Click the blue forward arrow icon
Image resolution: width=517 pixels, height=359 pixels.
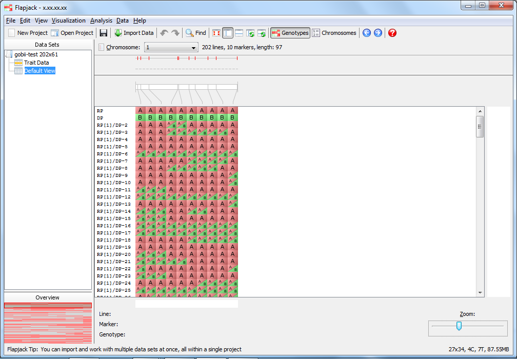coord(378,33)
